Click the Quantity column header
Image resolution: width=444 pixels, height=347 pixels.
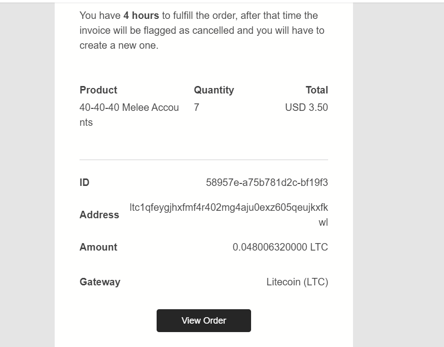click(214, 90)
